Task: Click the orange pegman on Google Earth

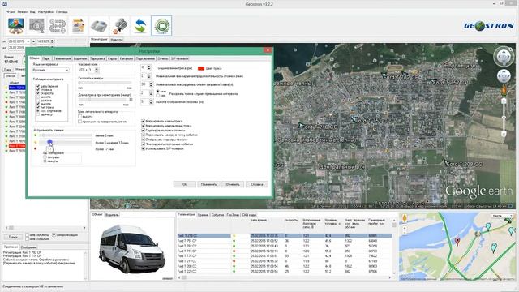Action: click(504, 90)
